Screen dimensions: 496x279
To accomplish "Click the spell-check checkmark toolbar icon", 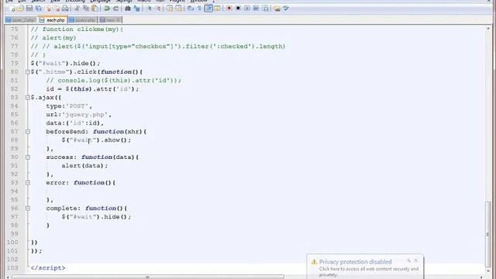I will (x=286, y=9).
